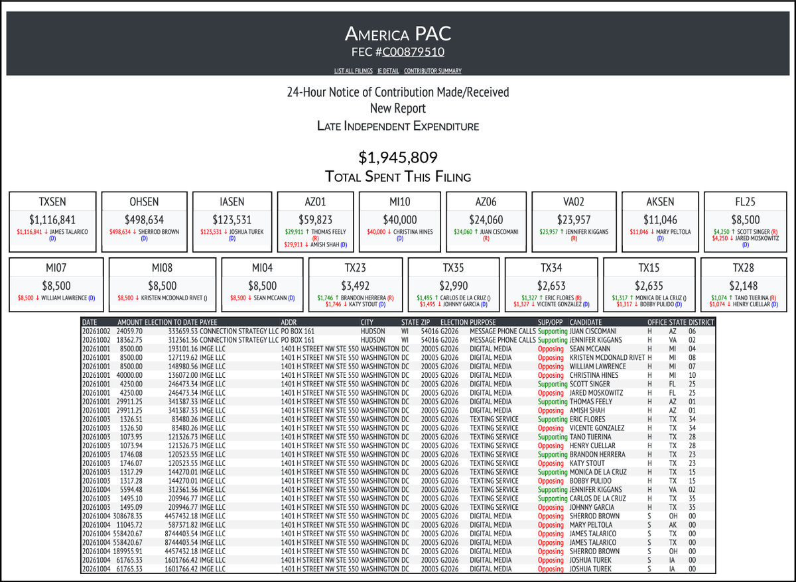Select the AZ01 card heading
The height and width of the screenshot is (582, 796).
(x=315, y=202)
